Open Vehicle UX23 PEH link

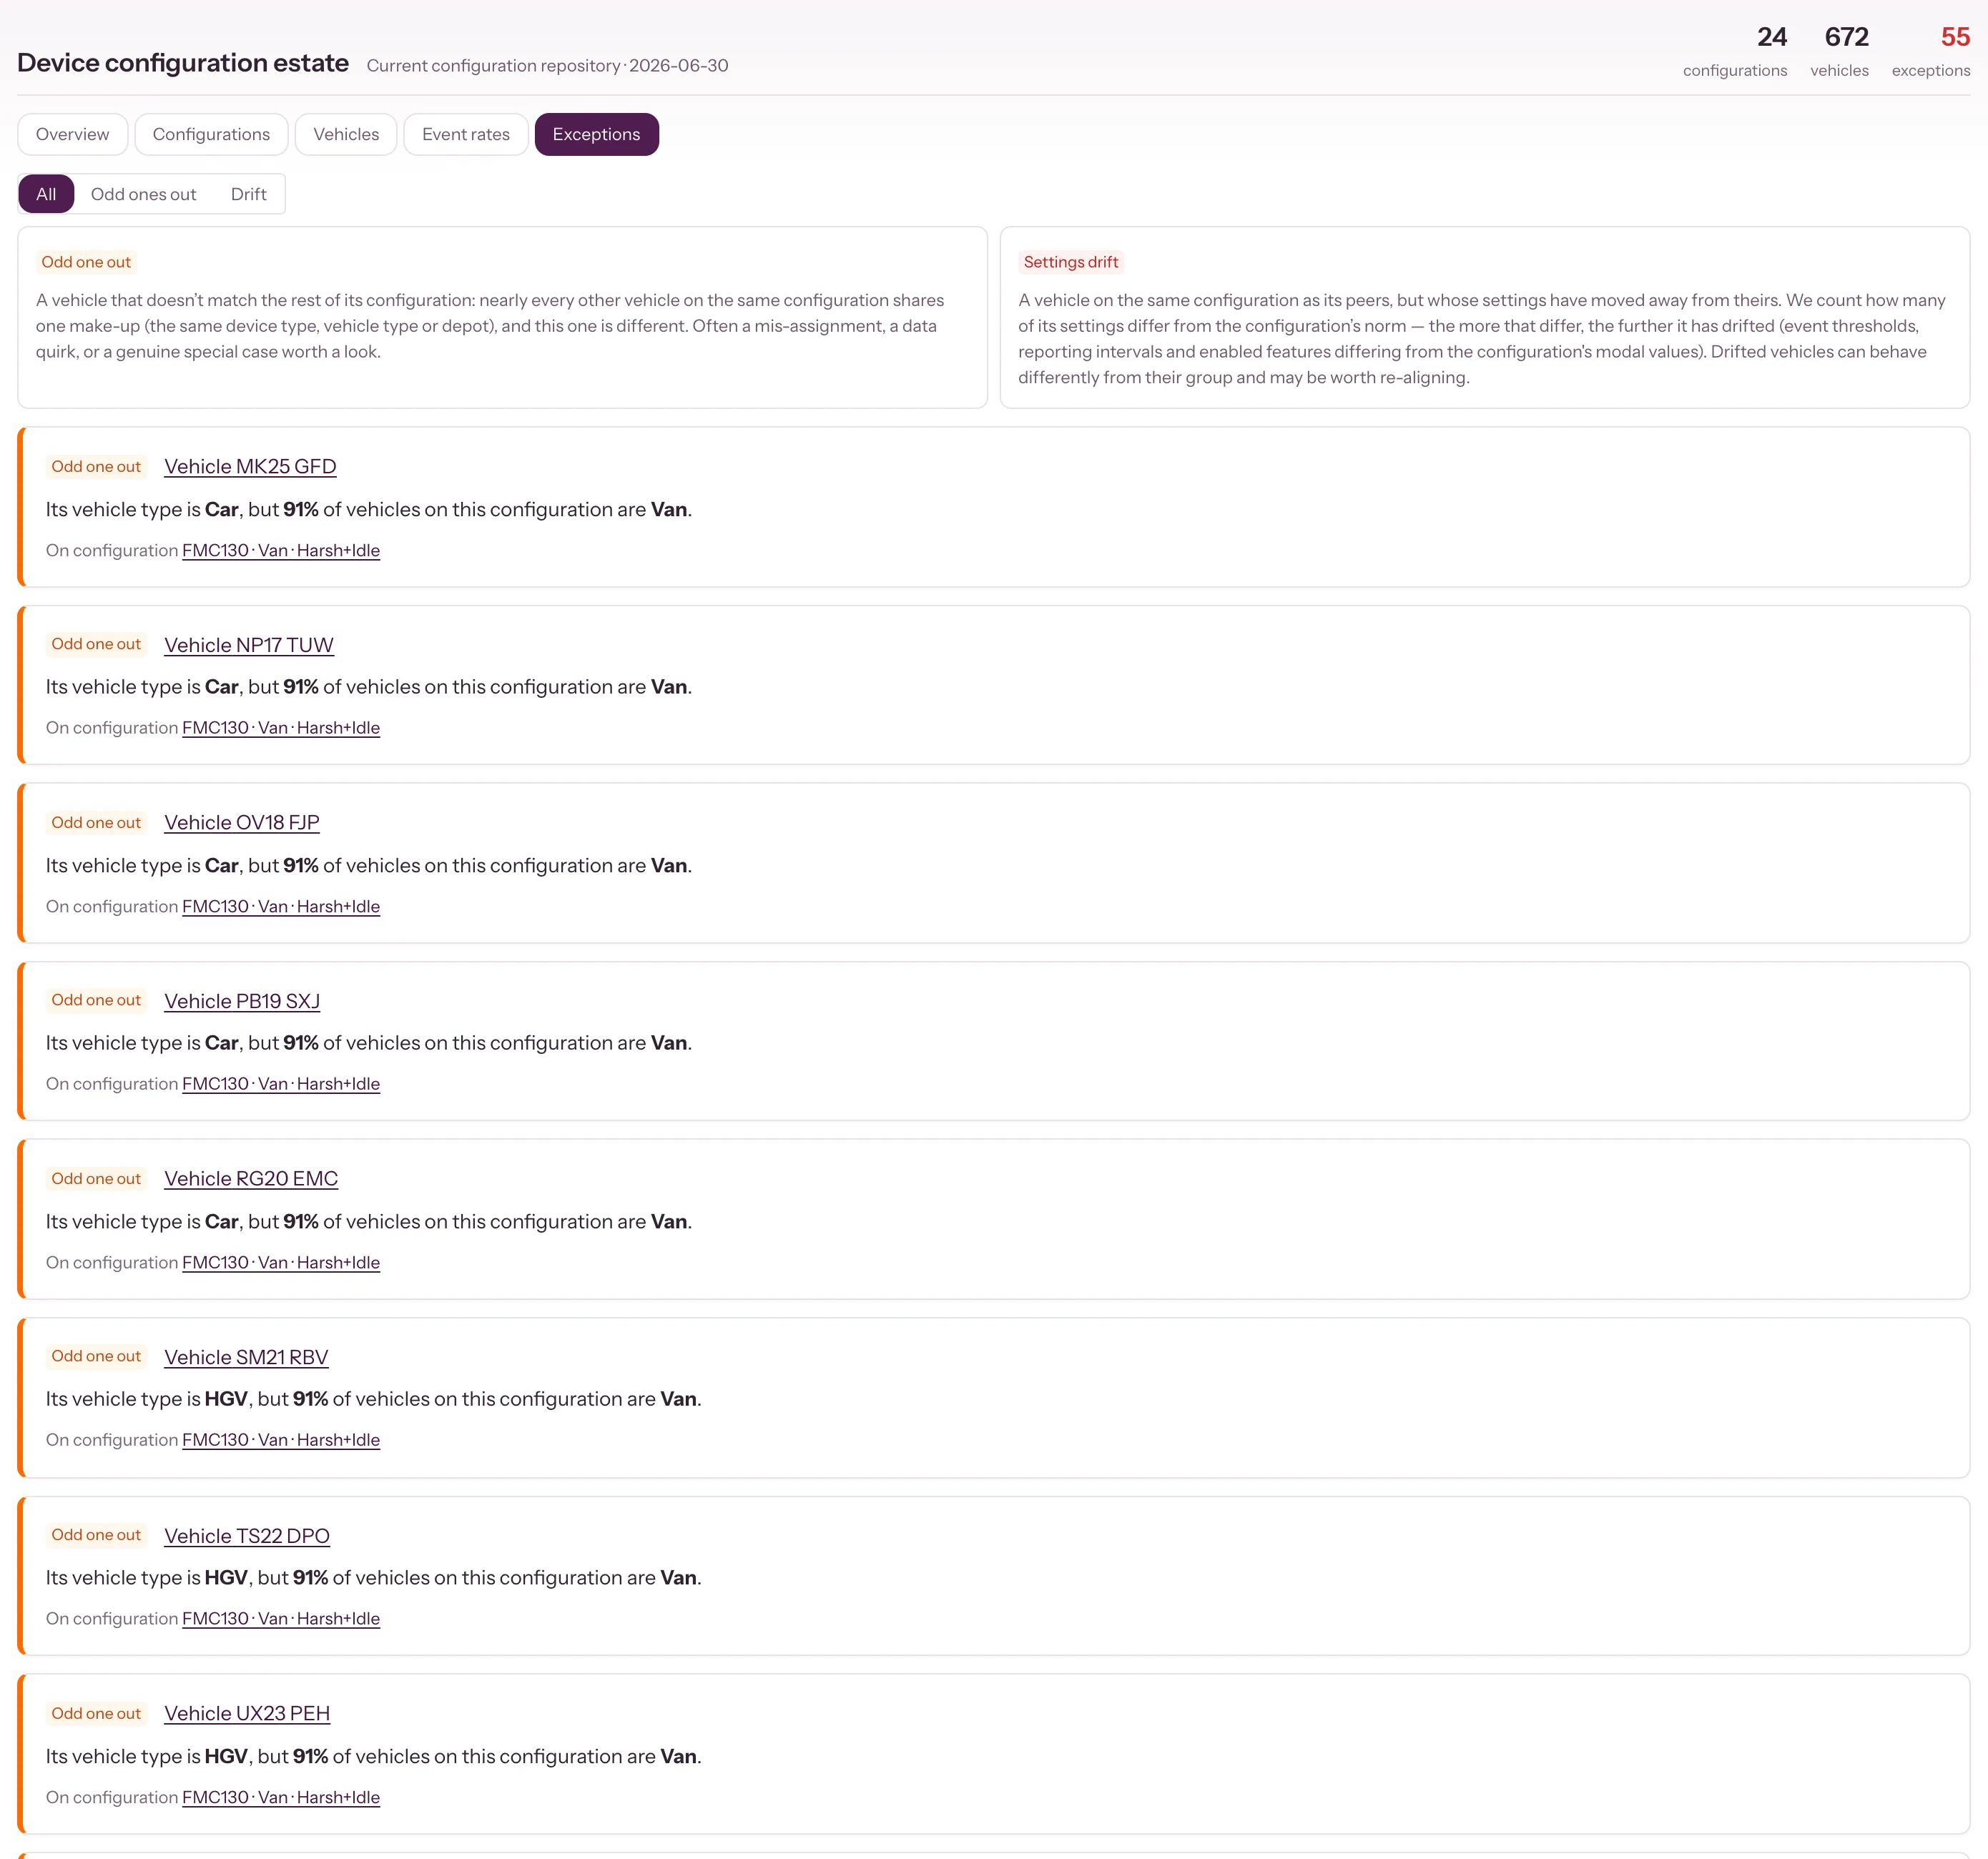tap(247, 1713)
